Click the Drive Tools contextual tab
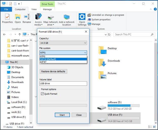 tap(47, 4)
